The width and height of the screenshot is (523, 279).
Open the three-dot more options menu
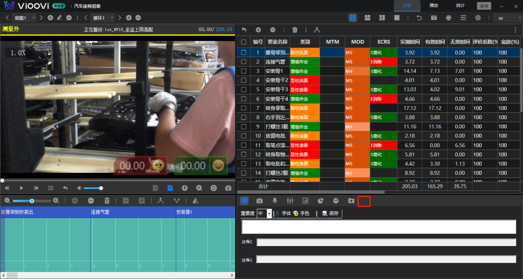click(515, 30)
